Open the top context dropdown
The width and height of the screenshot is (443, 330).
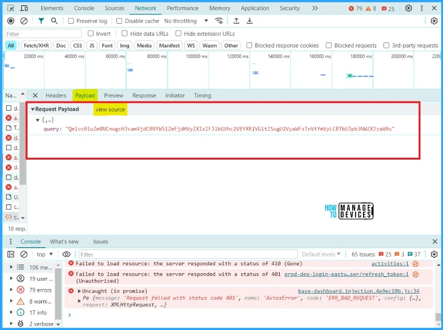[45, 254]
